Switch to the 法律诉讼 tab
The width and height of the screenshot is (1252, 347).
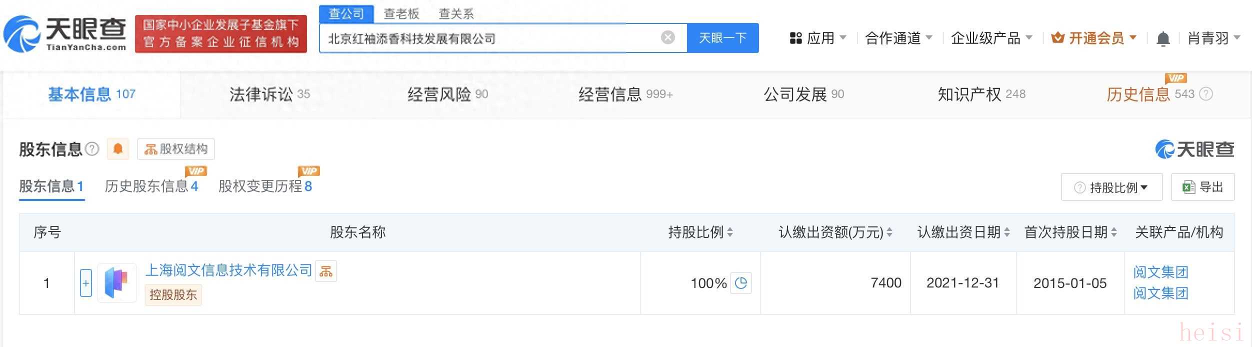pyautogui.click(x=269, y=94)
